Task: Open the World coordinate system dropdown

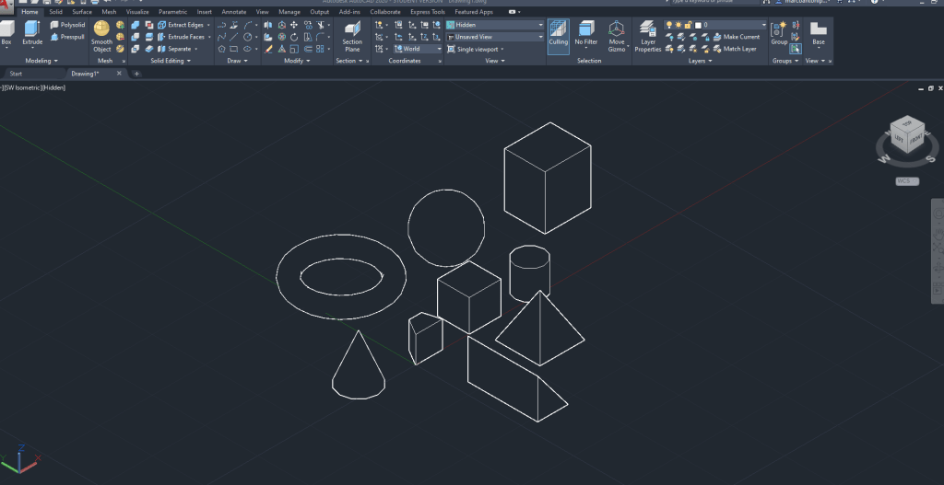Action: coord(418,49)
